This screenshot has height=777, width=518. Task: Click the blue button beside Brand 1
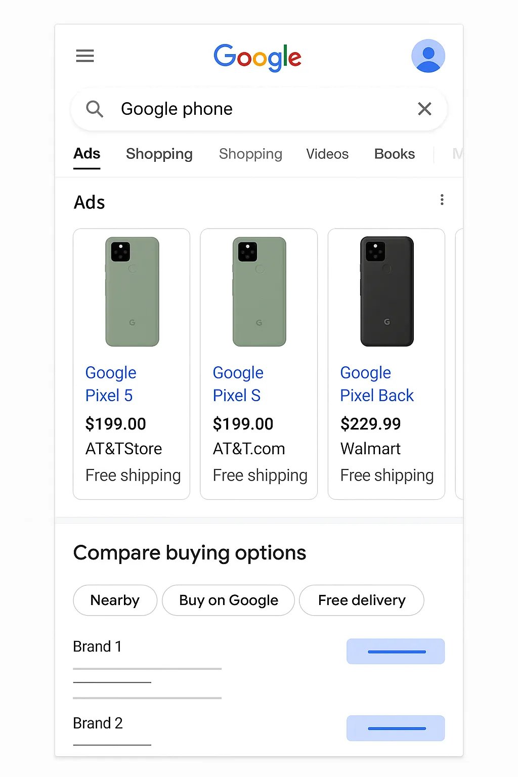pos(396,652)
